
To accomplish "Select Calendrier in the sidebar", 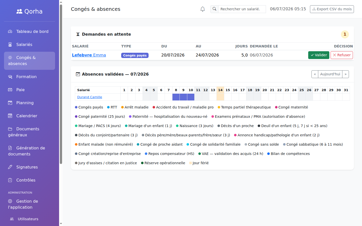I will [x=29, y=116].
